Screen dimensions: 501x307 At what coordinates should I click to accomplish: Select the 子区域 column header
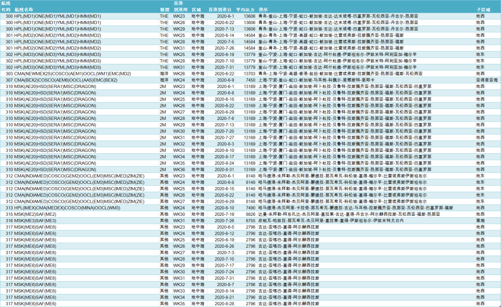[483, 10]
